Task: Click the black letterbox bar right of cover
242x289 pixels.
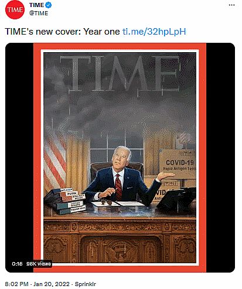Action: tap(220, 158)
